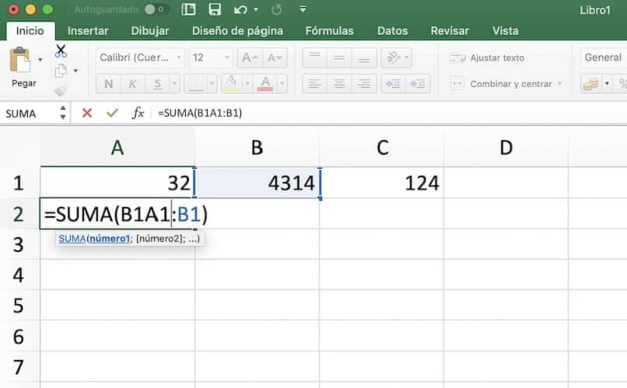Cancel formula entry with red X
The image size is (627, 388).
coord(87,113)
